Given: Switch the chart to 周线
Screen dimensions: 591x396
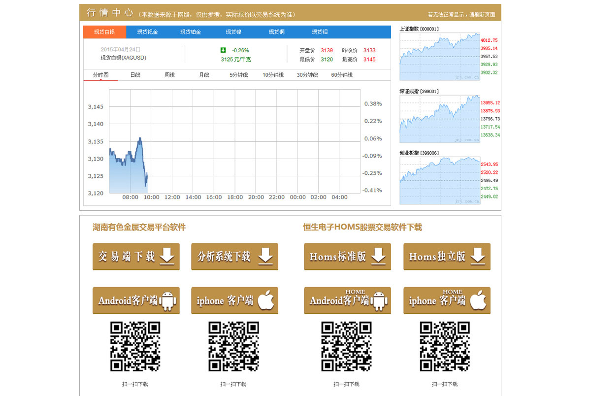Looking at the screenshot, I should [170, 75].
